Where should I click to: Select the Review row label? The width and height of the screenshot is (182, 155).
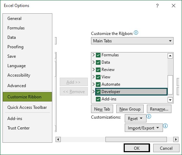click(108, 70)
